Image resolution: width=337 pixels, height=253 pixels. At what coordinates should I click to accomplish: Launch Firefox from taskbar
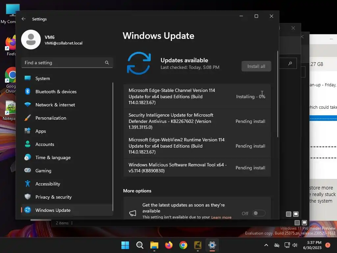click(x=169, y=245)
